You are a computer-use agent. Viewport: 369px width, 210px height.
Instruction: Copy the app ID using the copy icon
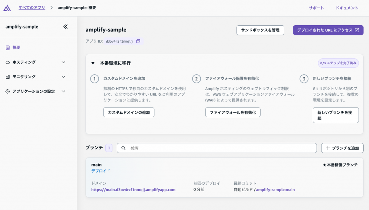click(138, 41)
